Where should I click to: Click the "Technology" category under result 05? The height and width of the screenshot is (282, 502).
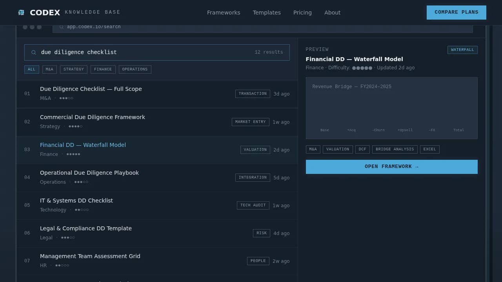[53, 210]
